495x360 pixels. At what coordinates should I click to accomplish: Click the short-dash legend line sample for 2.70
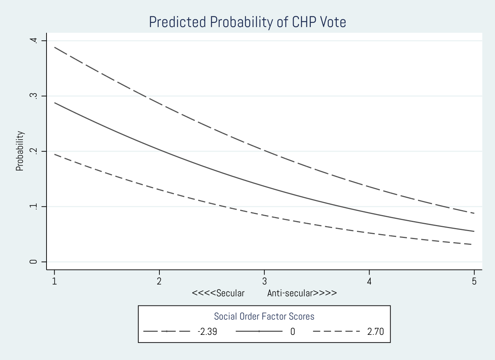336,331
